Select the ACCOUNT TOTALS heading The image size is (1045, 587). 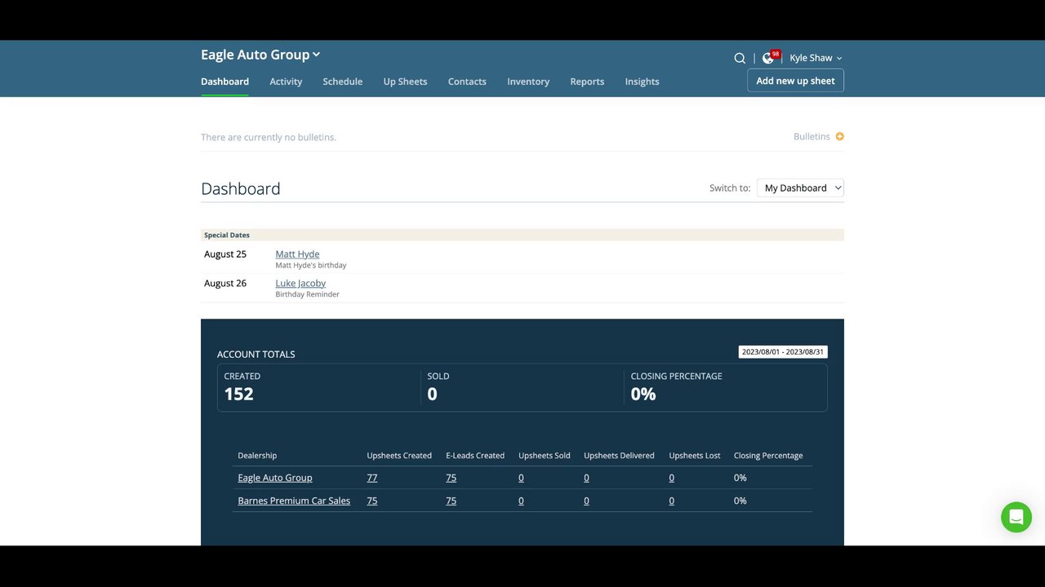click(256, 355)
